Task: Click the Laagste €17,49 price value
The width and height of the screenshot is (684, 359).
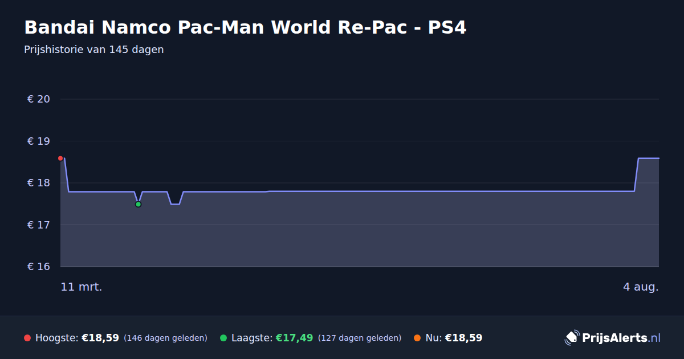Action: coord(294,338)
